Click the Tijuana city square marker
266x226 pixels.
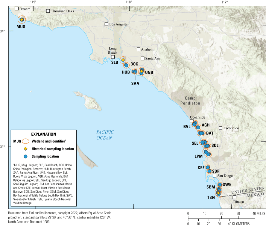(234, 197)
